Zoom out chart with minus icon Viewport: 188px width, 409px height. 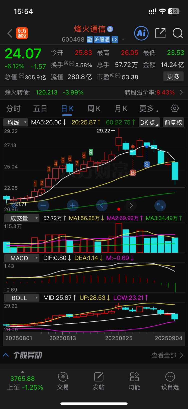43,206
